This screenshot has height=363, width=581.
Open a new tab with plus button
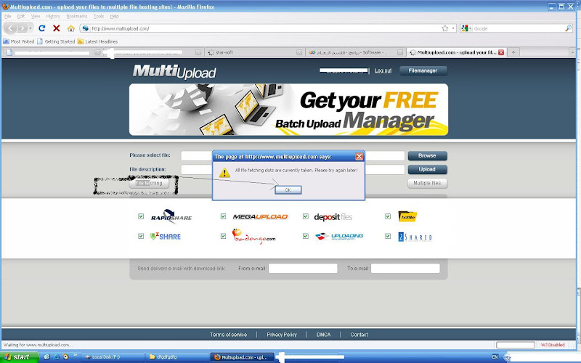tap(513, 52)
